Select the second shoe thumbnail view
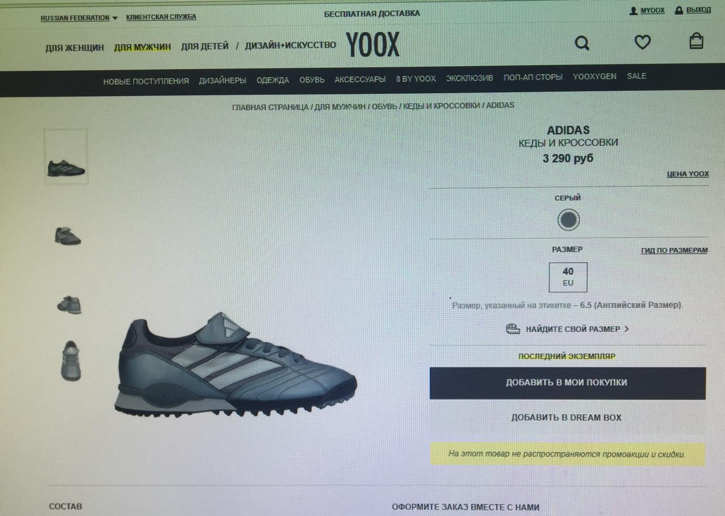725x516 pixels. click(68, 236)
